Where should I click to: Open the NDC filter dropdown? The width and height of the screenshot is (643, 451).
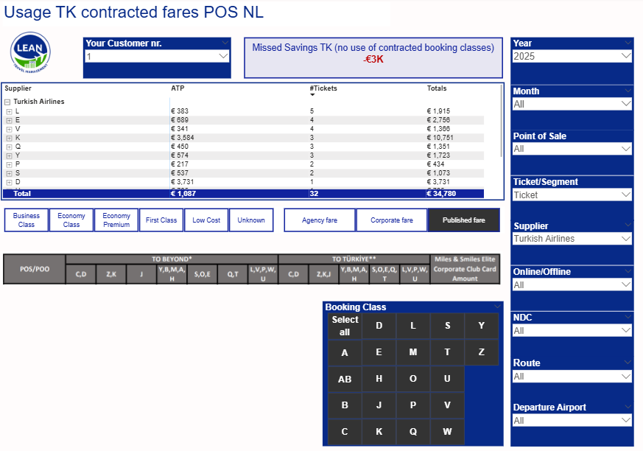pyautogui.click(x=572, y=330)
